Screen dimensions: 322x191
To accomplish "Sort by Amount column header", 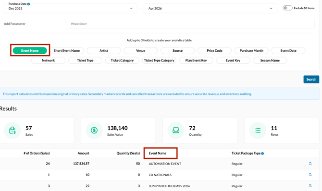I will tap(83, 153).
